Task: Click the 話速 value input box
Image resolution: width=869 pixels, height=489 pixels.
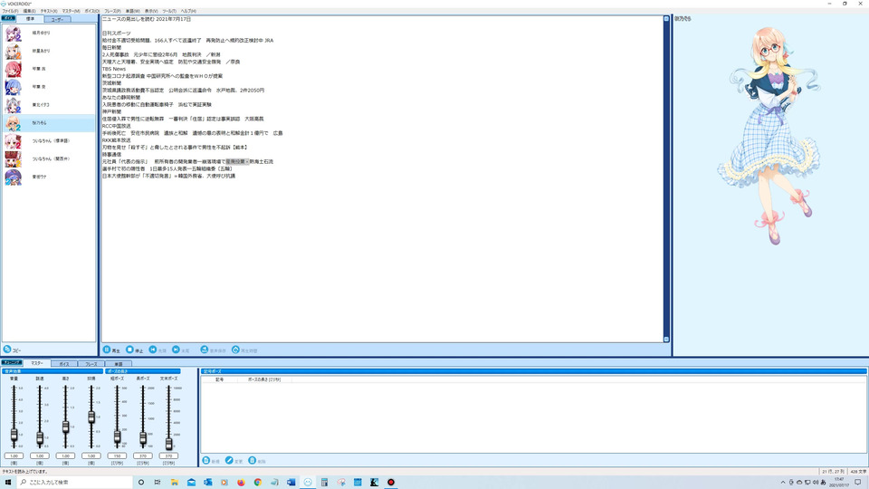Action: tap(40, 455)
